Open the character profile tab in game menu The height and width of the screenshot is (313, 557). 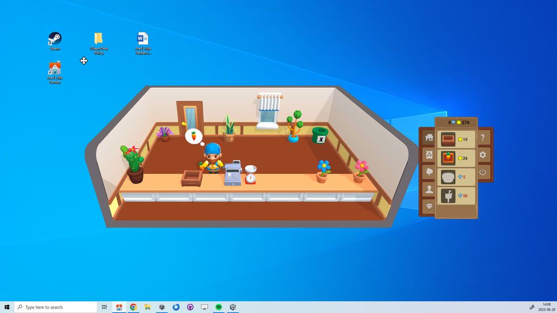pyautogui.click(x=429, y=189)
